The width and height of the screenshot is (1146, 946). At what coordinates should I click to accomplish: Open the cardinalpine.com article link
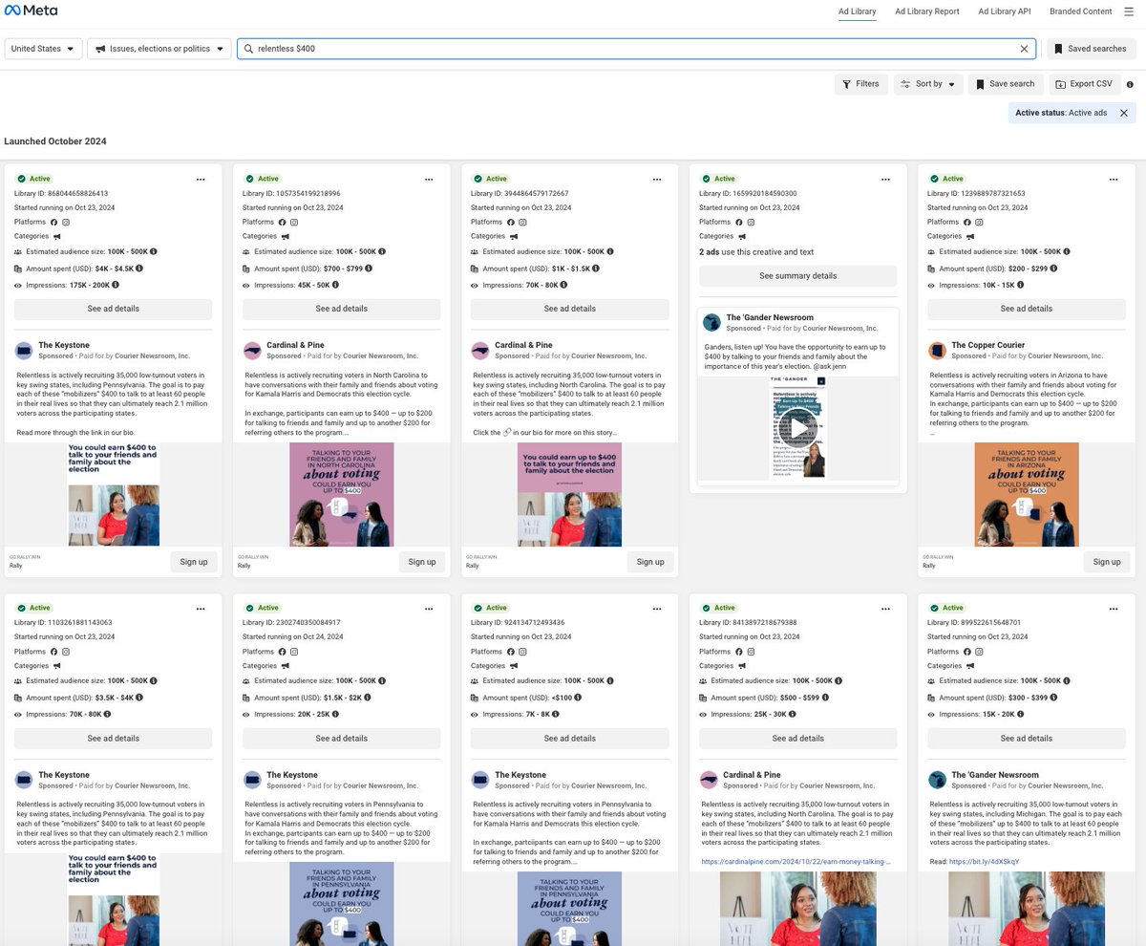pos(796,861)
